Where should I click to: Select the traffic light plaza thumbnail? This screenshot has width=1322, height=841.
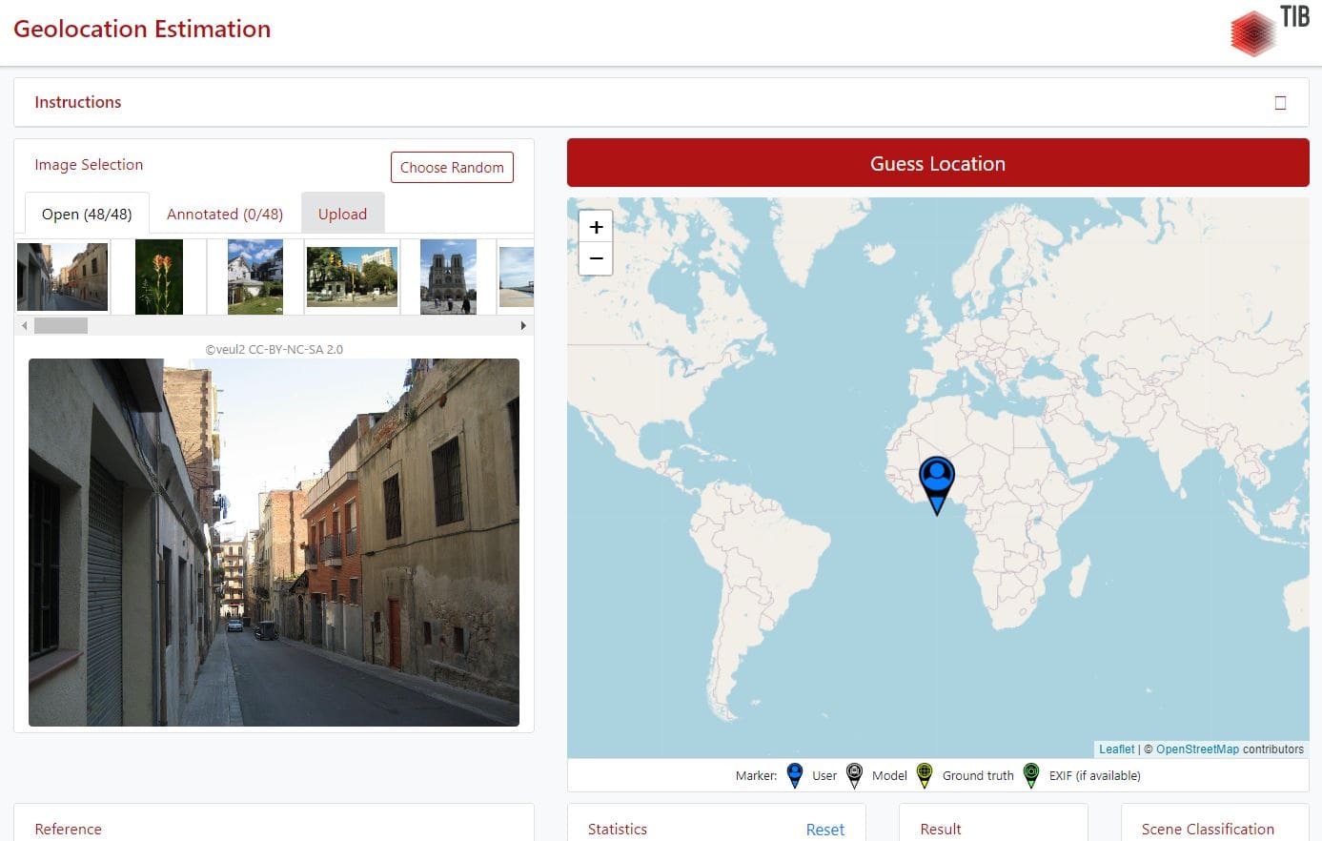coord(352,277)
